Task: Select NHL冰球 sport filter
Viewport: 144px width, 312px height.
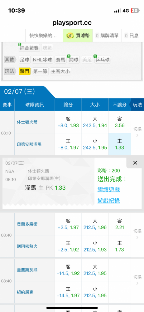Action: 42,60
